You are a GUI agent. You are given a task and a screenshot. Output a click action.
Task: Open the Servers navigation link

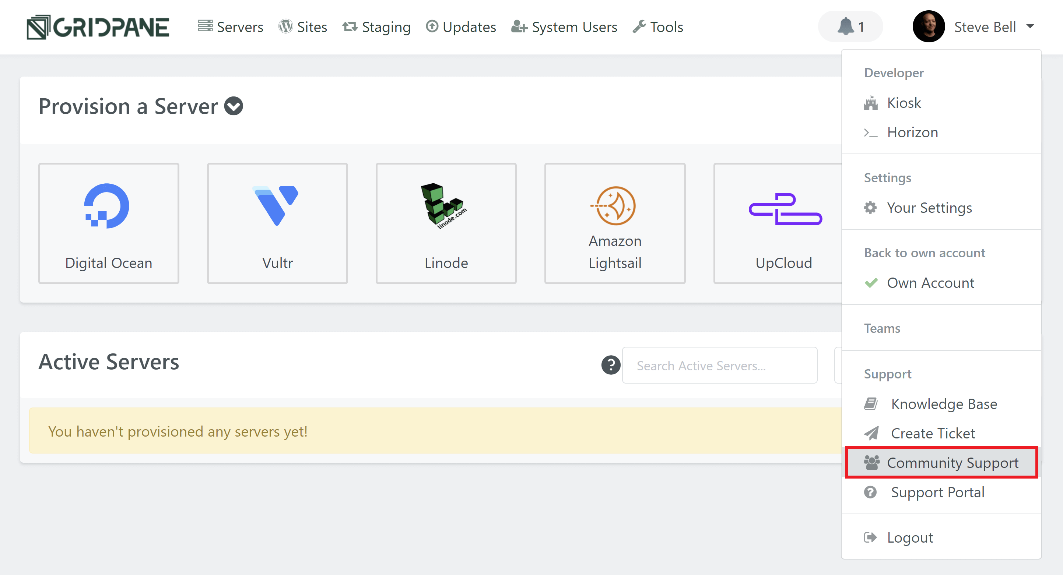click(x=230, y=27)
